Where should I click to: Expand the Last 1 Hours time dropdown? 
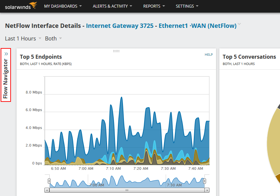click(x=23, y=38)
